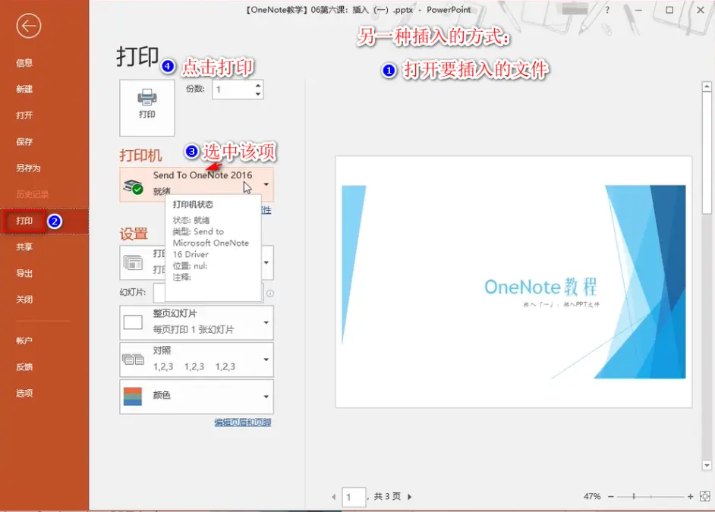Viewport: 715px width, 512px height.
Task: Choose 关闭 in the sidebar
Action: coord(24,300)
